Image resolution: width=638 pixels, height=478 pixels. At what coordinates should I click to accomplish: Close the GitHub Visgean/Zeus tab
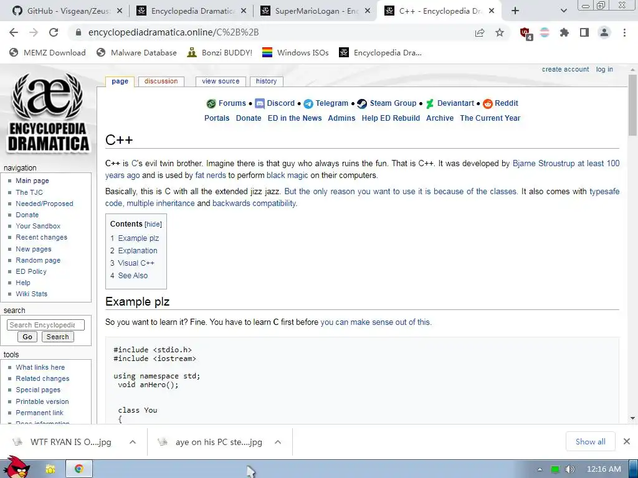click(120, 11)
